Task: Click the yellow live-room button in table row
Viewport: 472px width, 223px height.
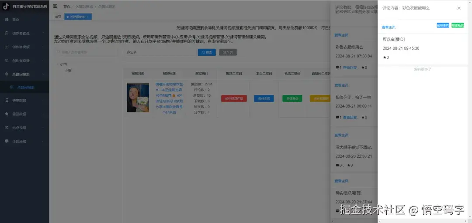Action: pyautogui.click(x=320, y=98)
